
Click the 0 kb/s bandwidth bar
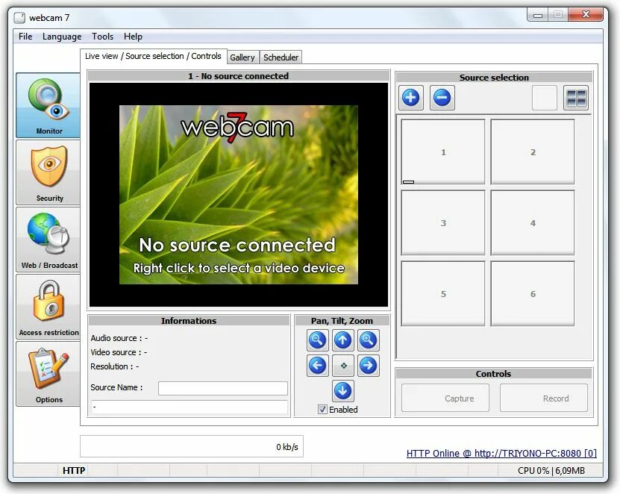tap(192, 446)
